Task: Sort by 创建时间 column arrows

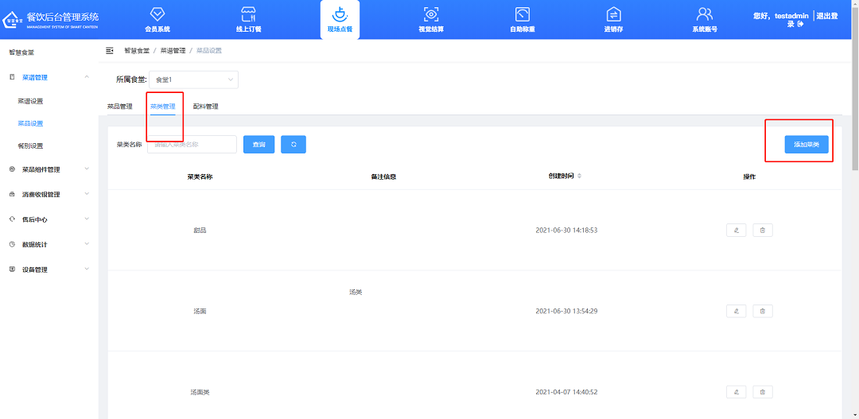Action: 579,176
